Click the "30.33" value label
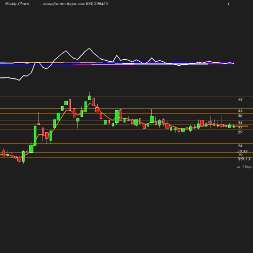253x253 pixels. [242, 151]
